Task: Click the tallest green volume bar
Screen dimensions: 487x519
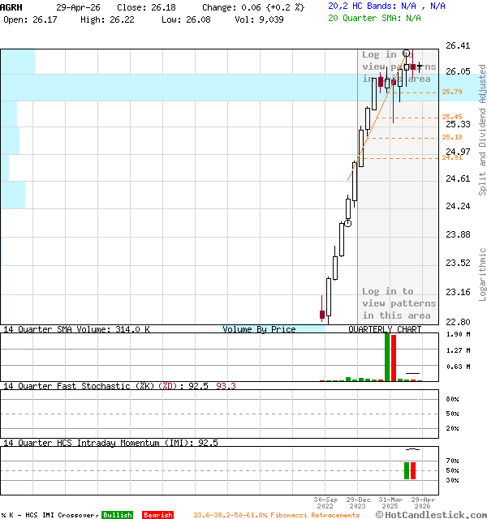Action: 387,357
